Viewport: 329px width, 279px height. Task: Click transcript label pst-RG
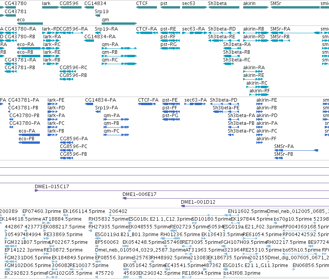coord(169,44)
